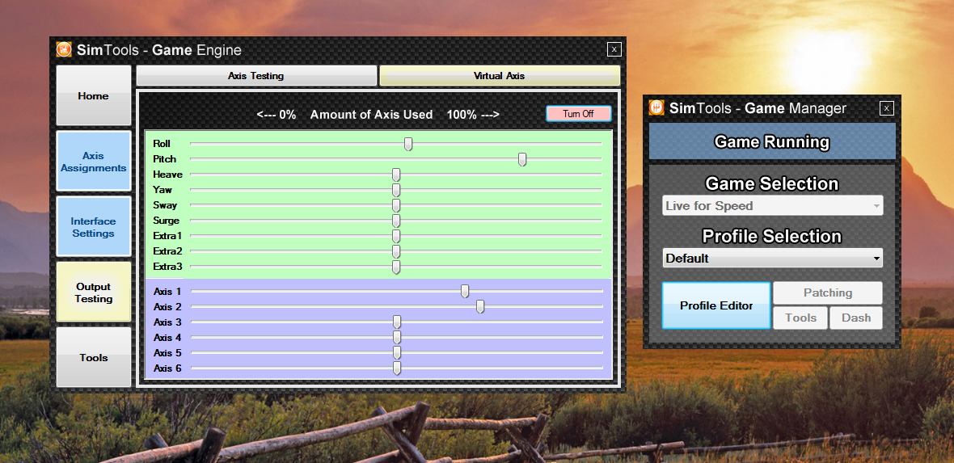Click the 'Amount of Axis Used' heading
The width and height of the screenshot is (954, 463).
pos(371,115)
